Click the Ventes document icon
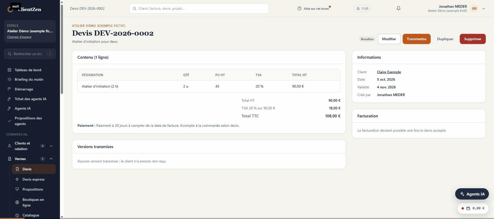 tap(9, 159)
